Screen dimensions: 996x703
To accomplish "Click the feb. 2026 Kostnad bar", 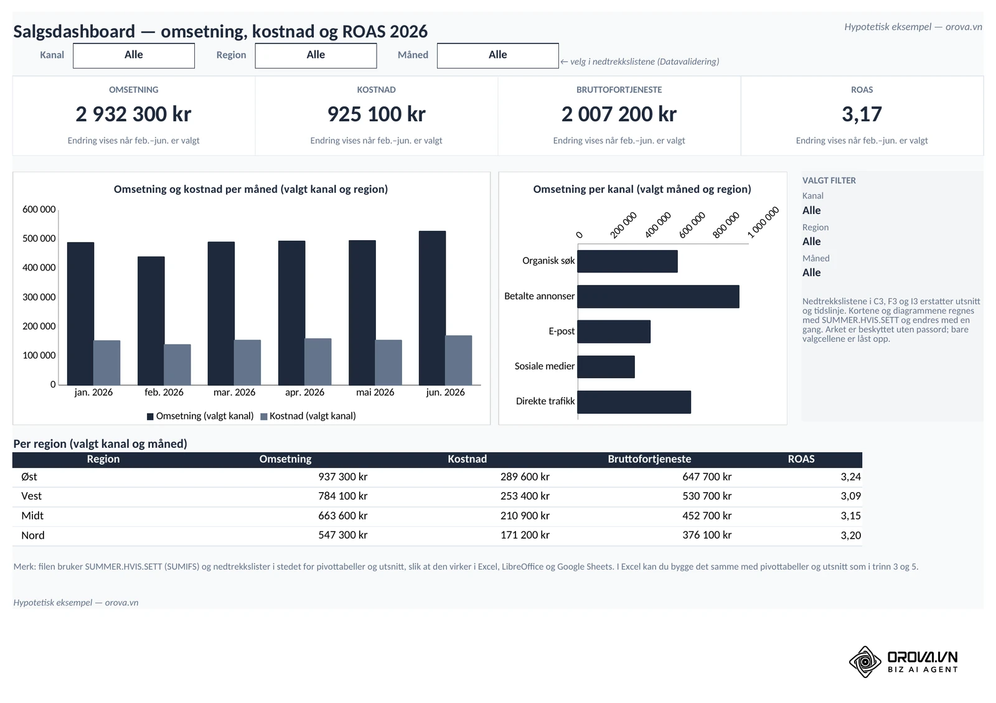I will pos(177,365).
